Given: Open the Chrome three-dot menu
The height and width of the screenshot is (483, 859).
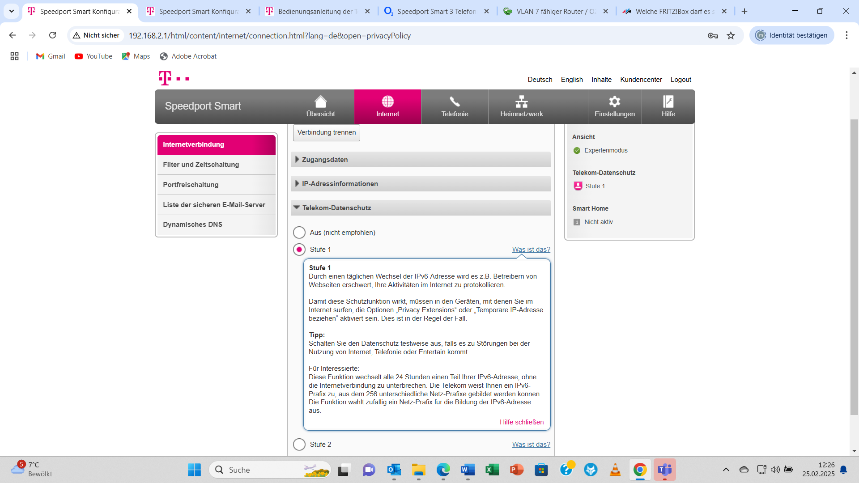Looking at the screenshot, I should (x=846, y=35).
